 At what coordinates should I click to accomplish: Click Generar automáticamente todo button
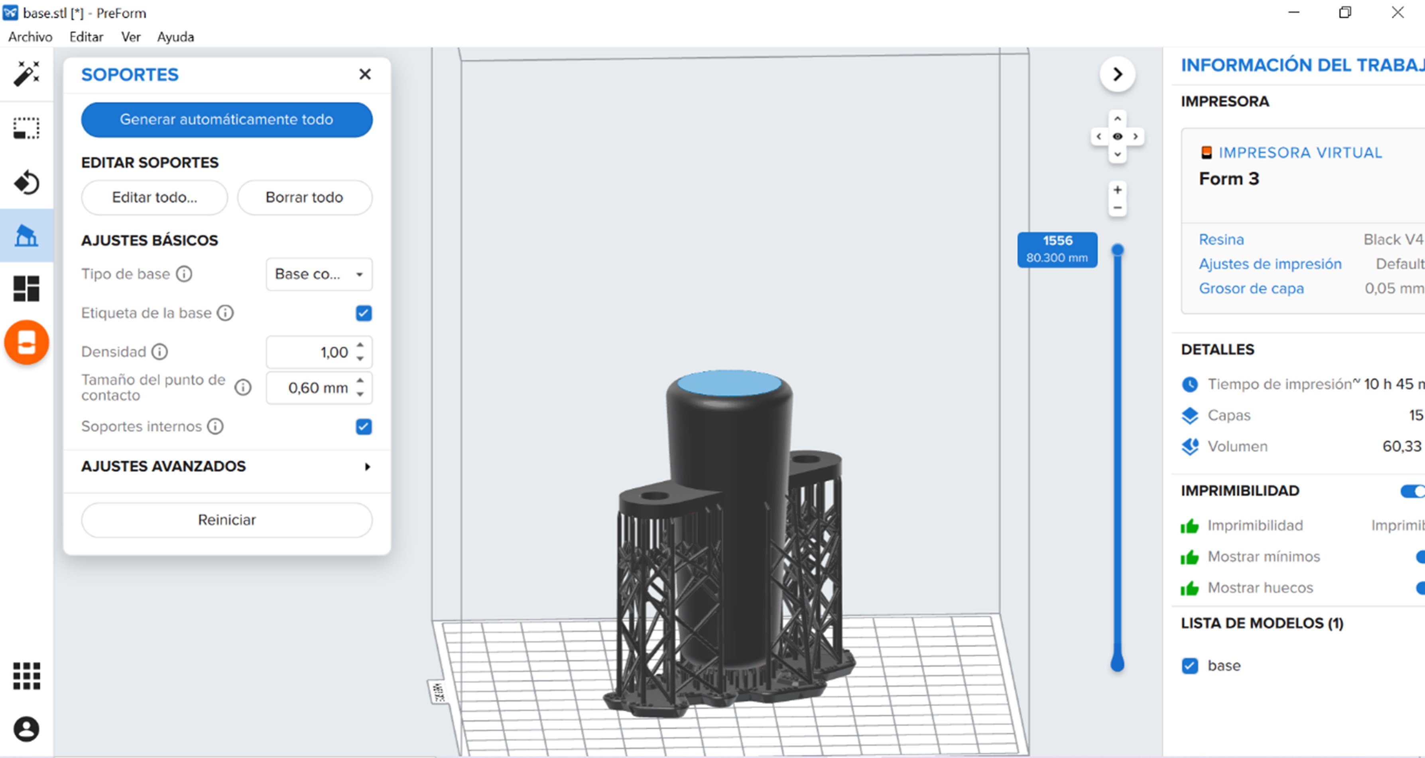(227, 120)
